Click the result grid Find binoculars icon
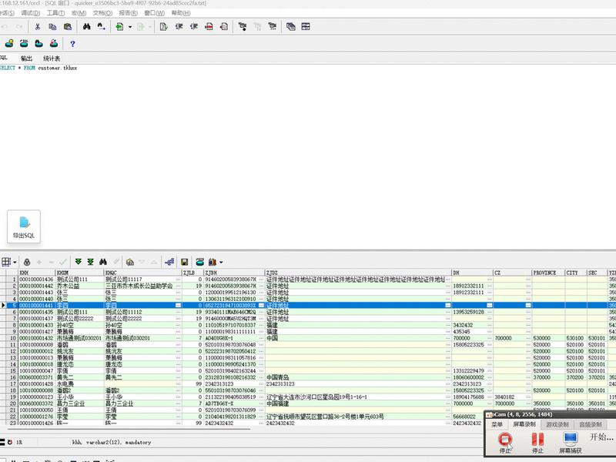This screenshot has width=616, height=462. (x=103, y=262)
